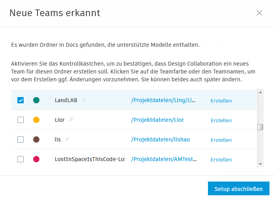The width and height of the screenshot is (275, 200).
Task: Change the orange team color for Lior
Action: pos(36,120)
